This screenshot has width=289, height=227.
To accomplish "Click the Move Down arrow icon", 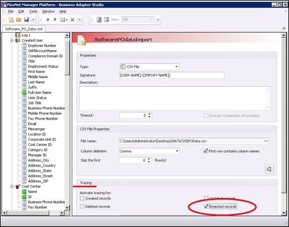I will coord(55,20).
